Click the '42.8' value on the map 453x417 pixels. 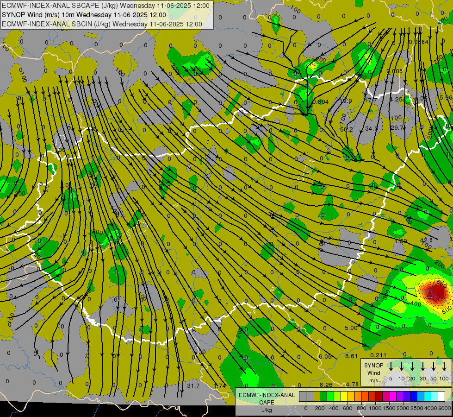click(426, 240)
